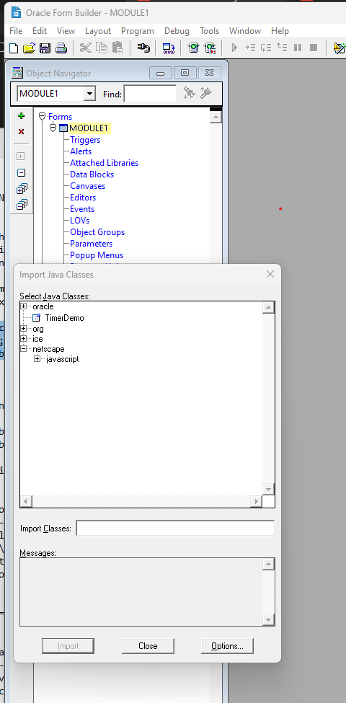Select the Object Groups node
This screenshot has width=346, height=703.
[x=97, y=232]
